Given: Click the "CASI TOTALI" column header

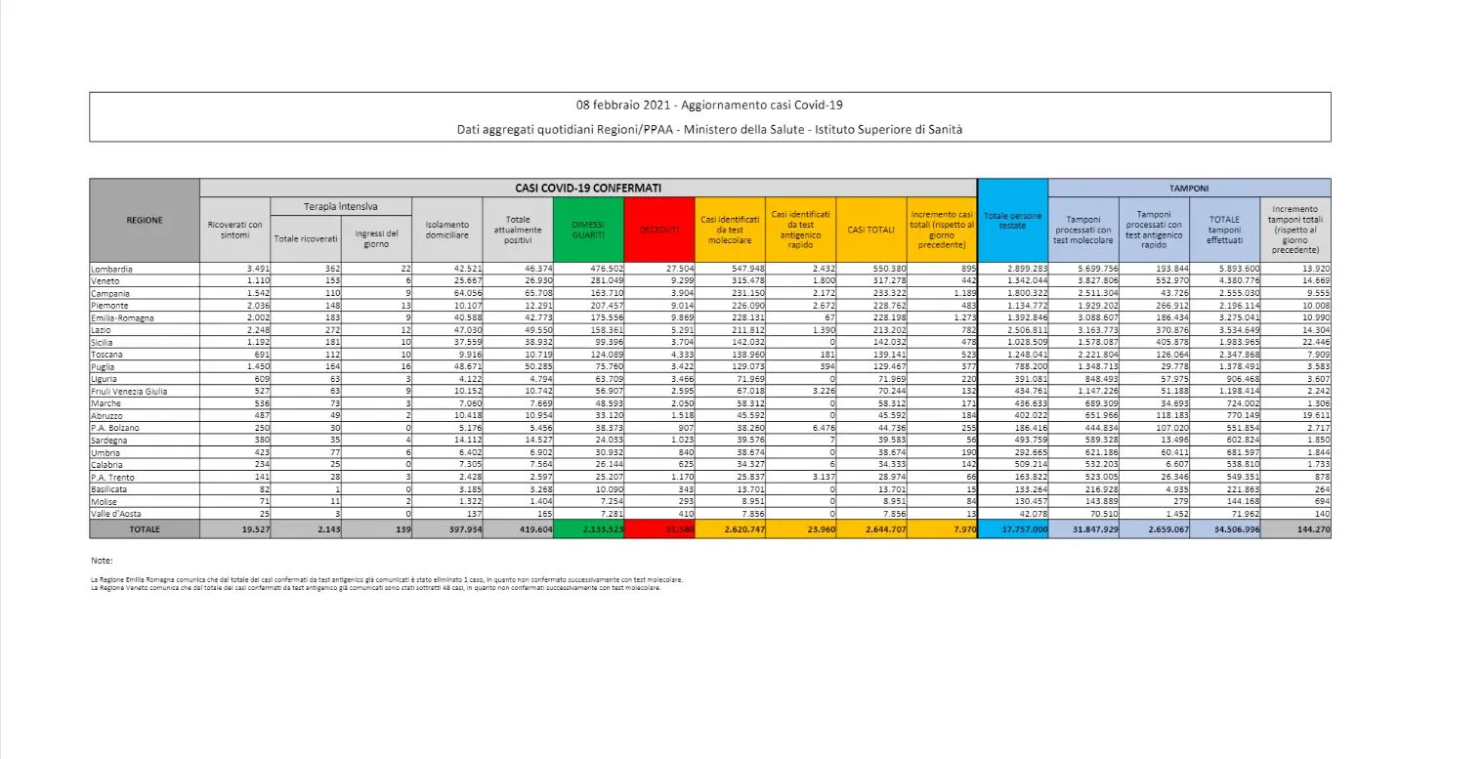Looking at the screenshot, I should [x=870, y=229].
